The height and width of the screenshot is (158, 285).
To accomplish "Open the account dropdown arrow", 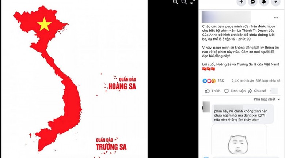I will 276,2.
